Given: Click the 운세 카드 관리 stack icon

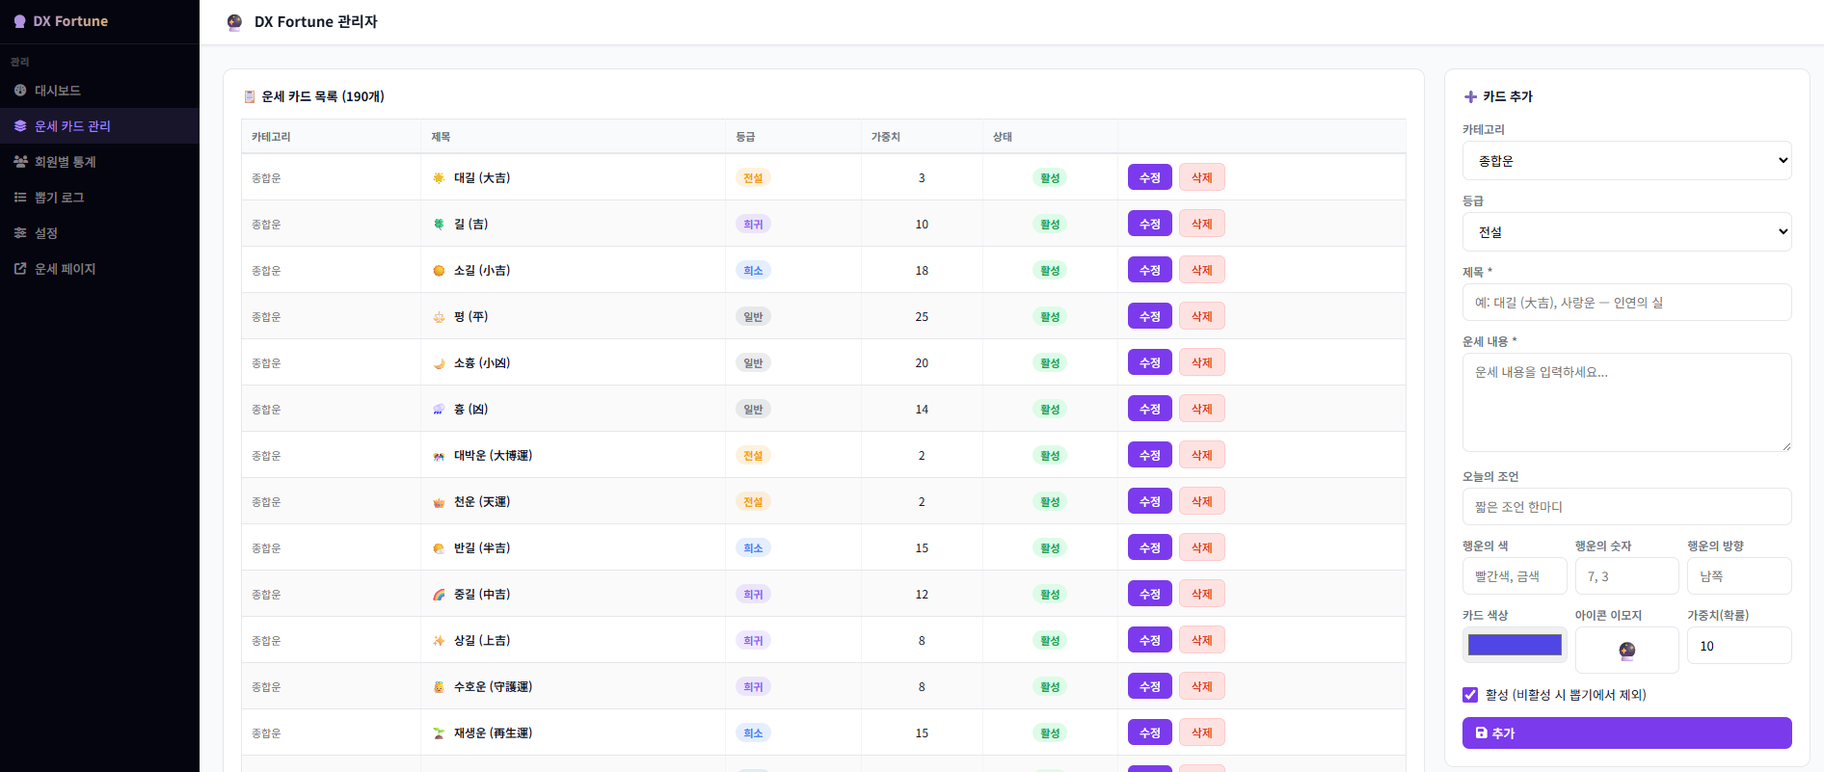Looking at the screenshot, I should pos(20,126).
